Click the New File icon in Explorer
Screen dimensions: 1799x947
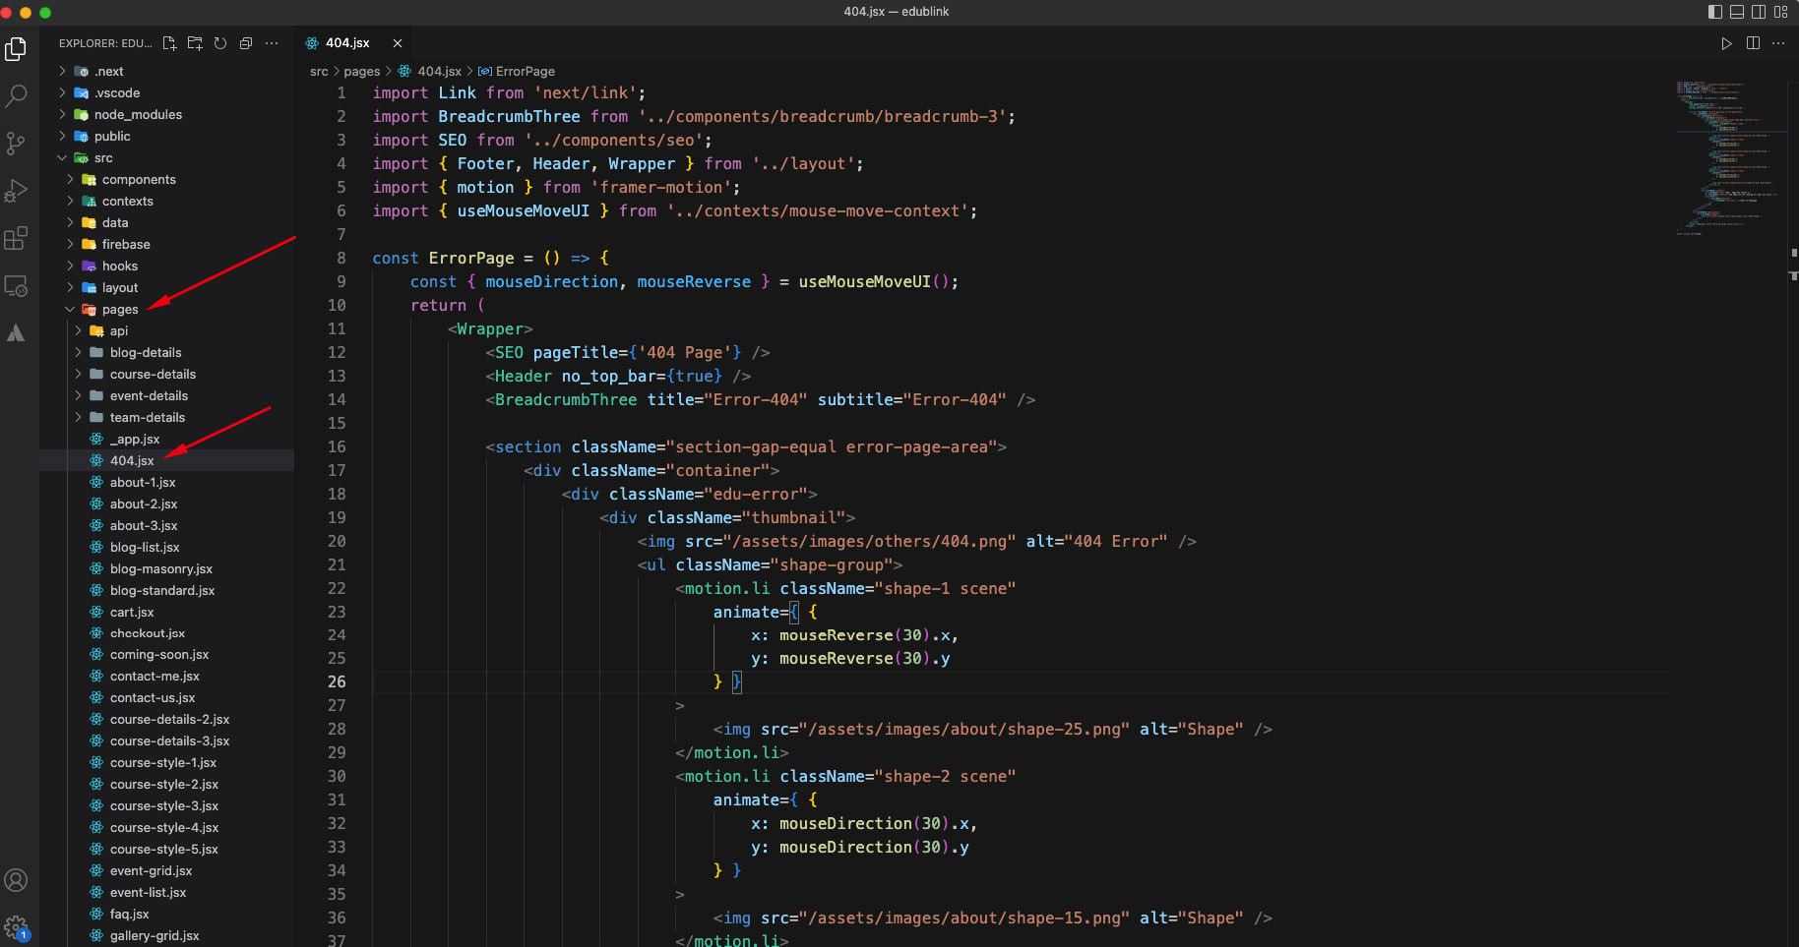click(x=169, y=43)
